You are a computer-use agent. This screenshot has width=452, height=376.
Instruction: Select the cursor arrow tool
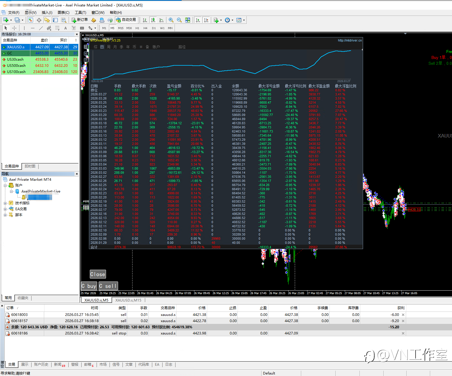(6, 28)
